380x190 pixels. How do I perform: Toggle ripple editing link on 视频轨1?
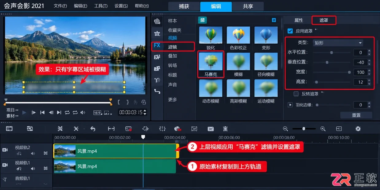pyautogui.click(x=19, y=169)
